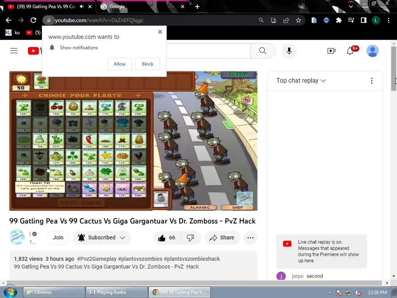Open the more actions ellipsis button

[x=250, y=238]
